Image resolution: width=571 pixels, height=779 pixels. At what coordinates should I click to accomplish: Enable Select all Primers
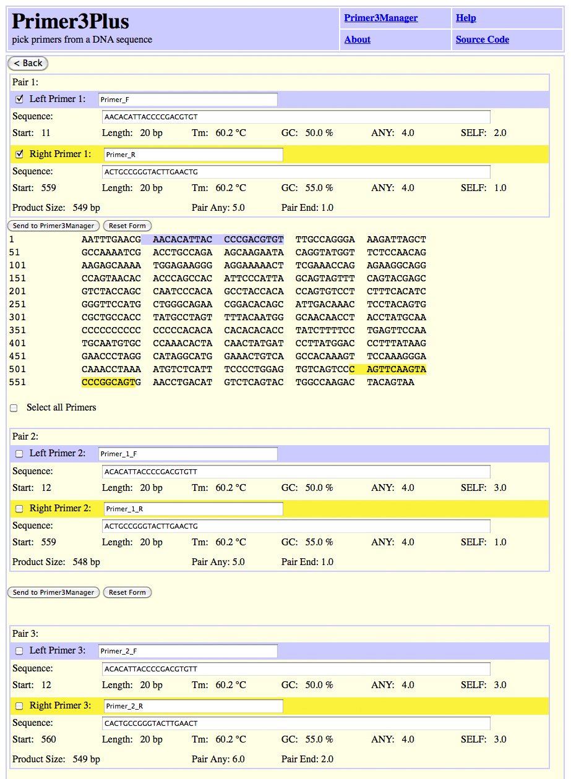[13, 407]
